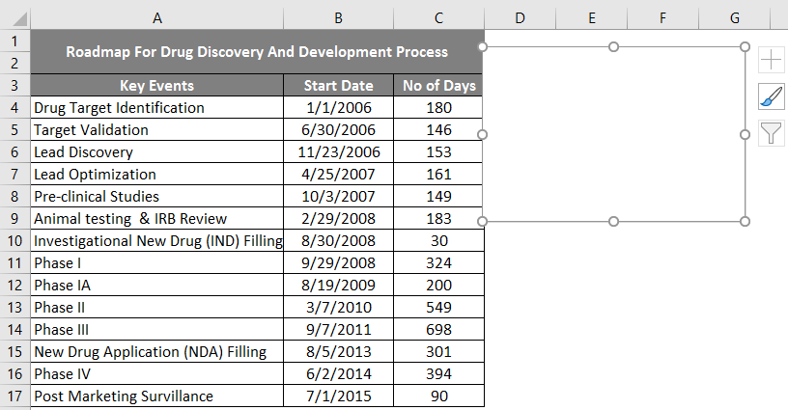788x410 pixels.
Task: Click the select-all corner triangle
Action: pyautogui.click(x=15, y=16)
